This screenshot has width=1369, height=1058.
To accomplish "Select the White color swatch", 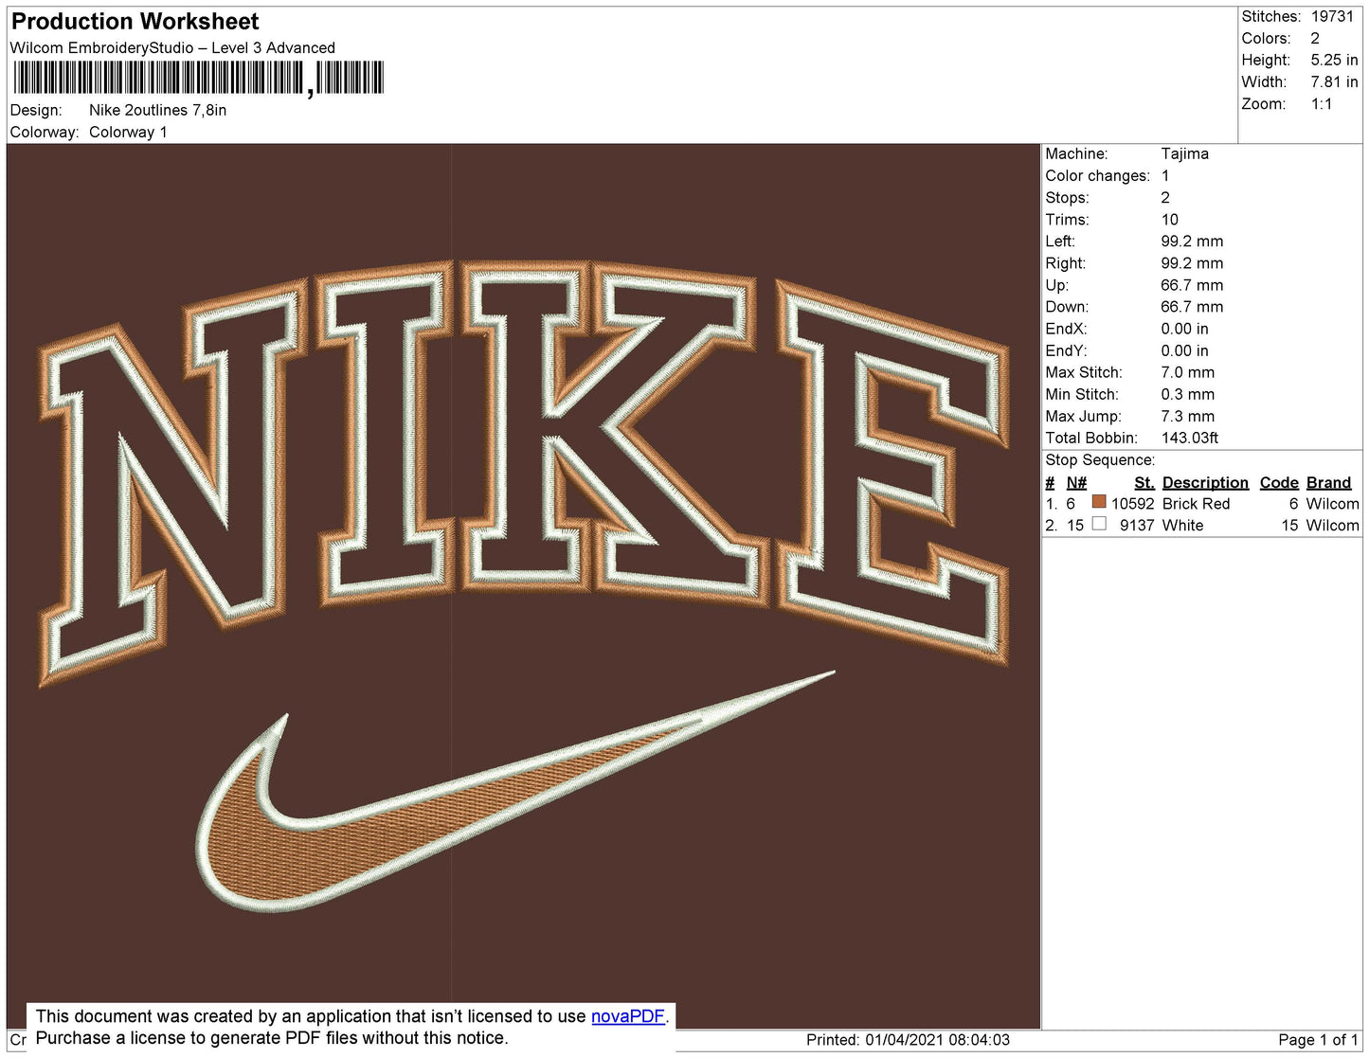I will coord(1099,524).
